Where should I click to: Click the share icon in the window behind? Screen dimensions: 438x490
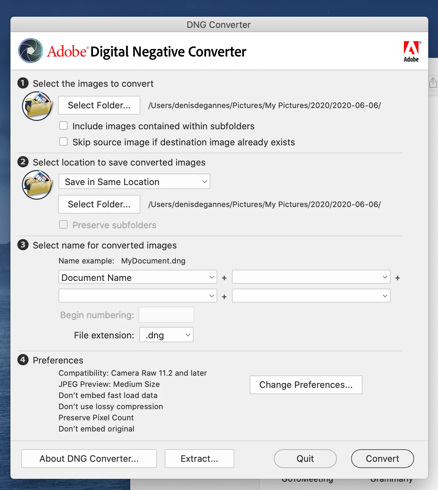pos(433,83)
